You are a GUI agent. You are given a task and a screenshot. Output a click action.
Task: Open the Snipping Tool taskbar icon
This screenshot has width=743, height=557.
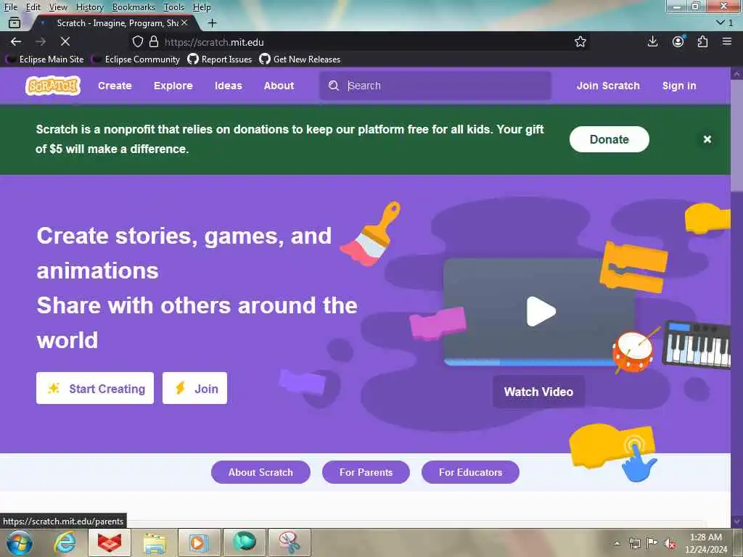(290, 542)
